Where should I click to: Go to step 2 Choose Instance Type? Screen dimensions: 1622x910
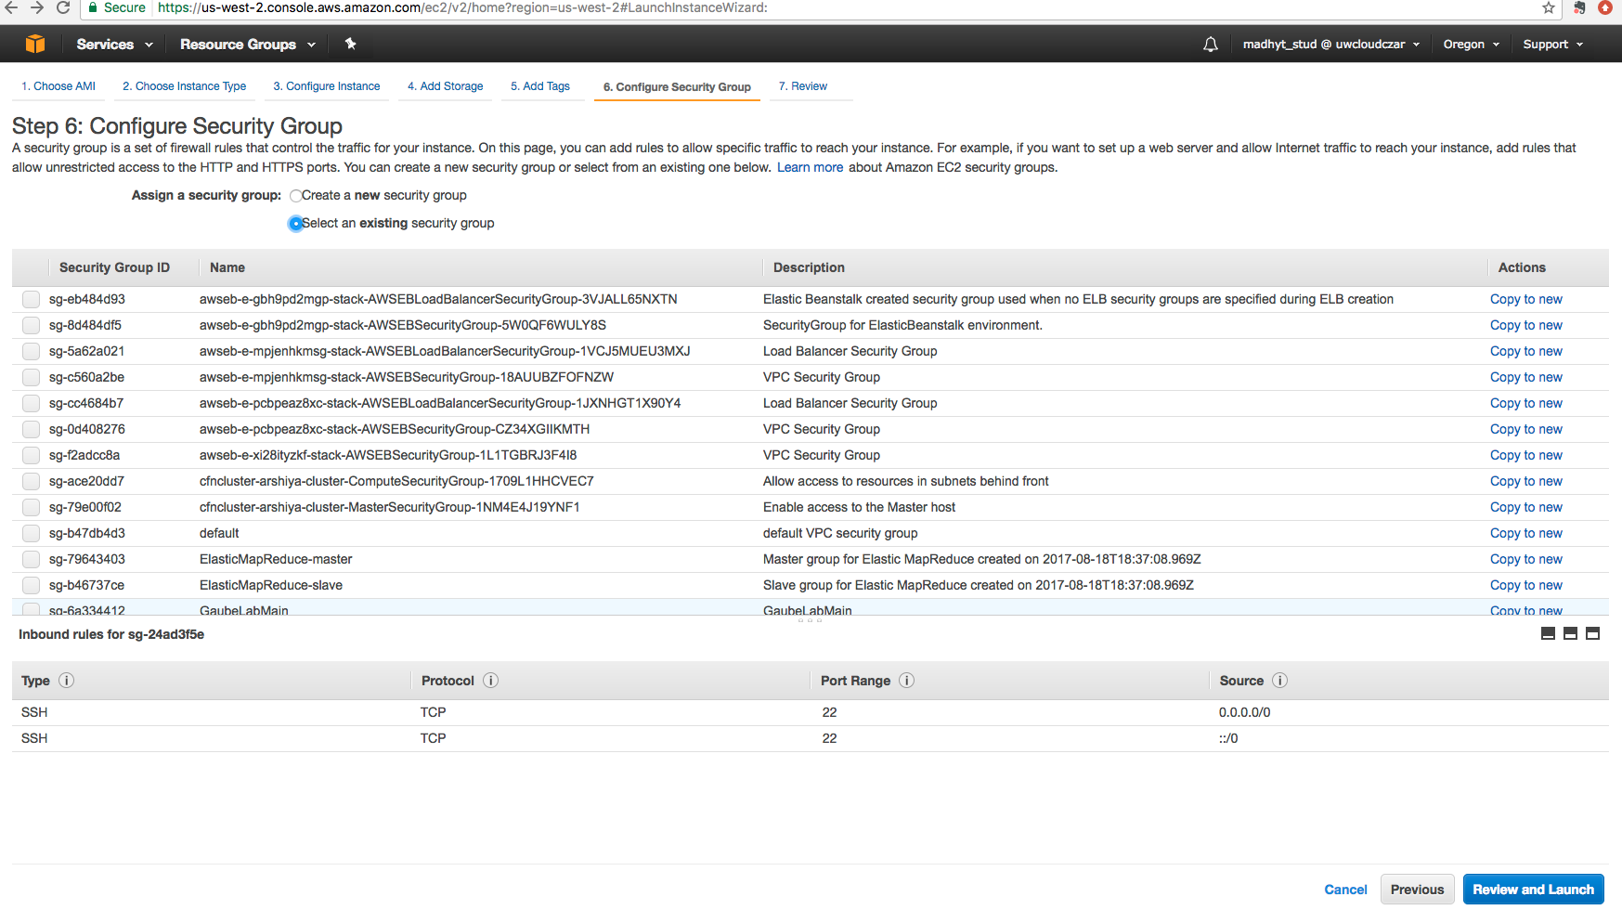click(x=184, y=86)
